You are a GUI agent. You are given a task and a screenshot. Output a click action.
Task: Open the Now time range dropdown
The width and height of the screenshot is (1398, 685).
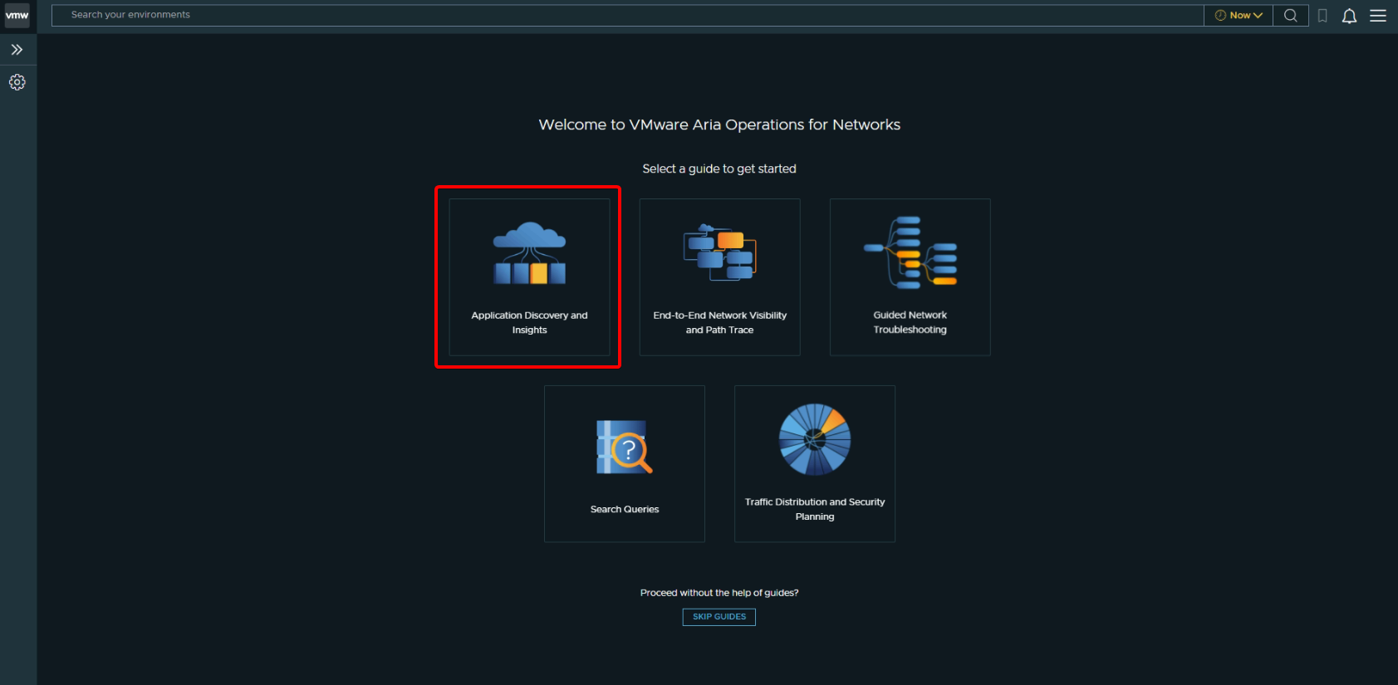[x=1238, y=15]
